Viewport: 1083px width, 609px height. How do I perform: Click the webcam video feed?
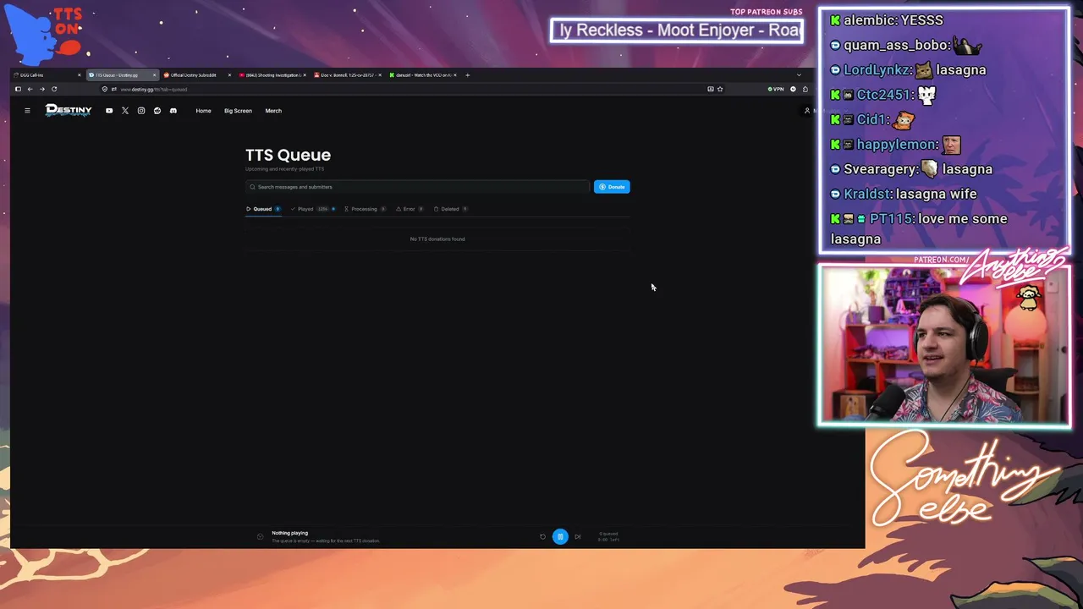point(945,345)
